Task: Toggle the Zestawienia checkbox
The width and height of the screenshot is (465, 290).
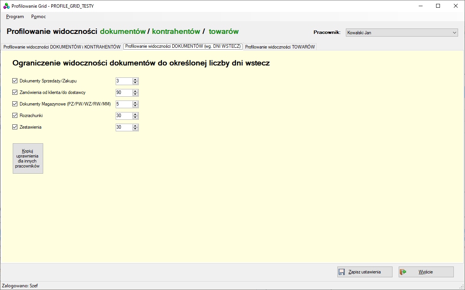Action: coord(15,127)
